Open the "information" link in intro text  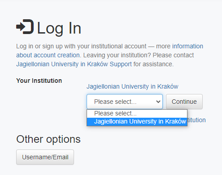point(187,46)
